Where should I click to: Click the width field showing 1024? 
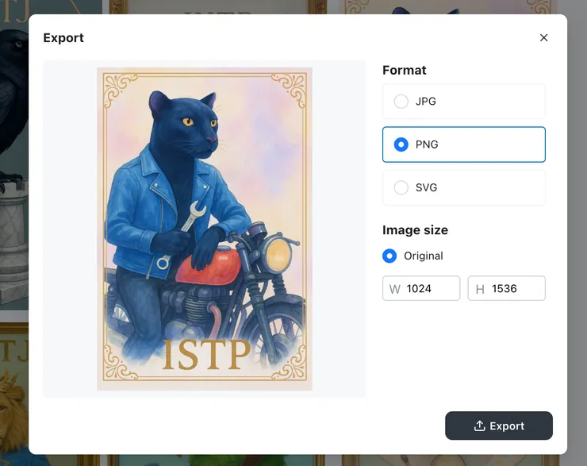(429, 289)
